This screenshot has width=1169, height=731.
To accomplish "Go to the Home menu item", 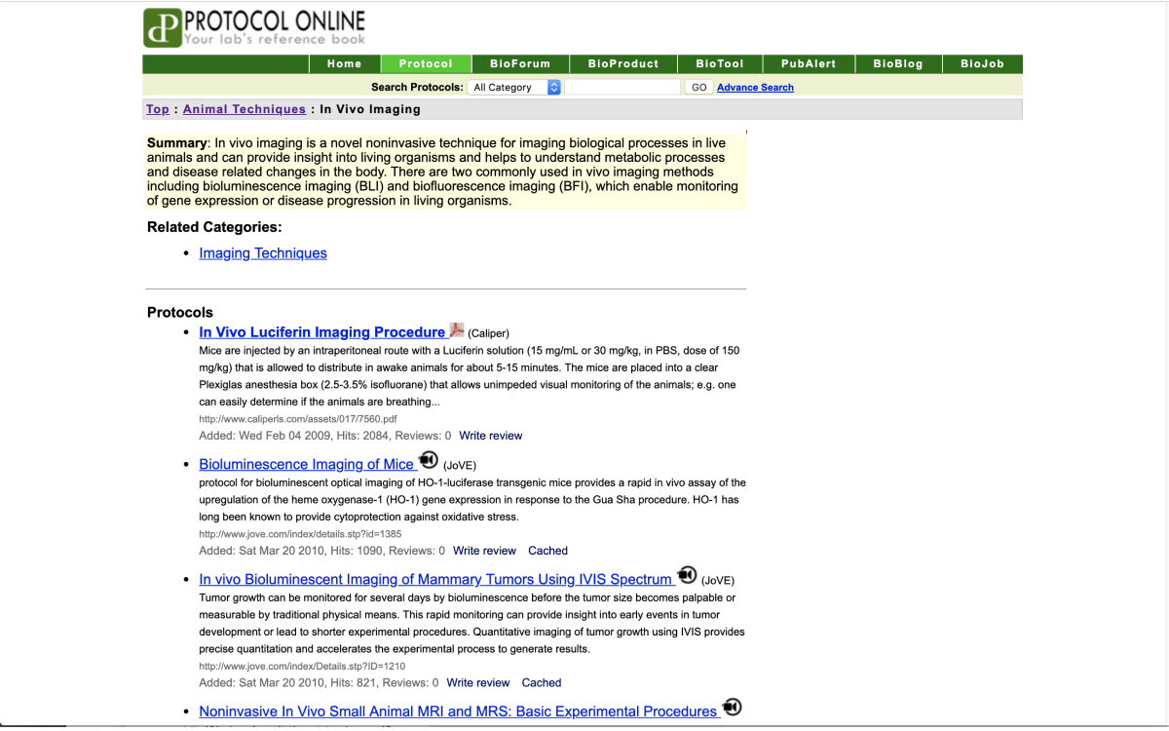I will click(344, 64).
